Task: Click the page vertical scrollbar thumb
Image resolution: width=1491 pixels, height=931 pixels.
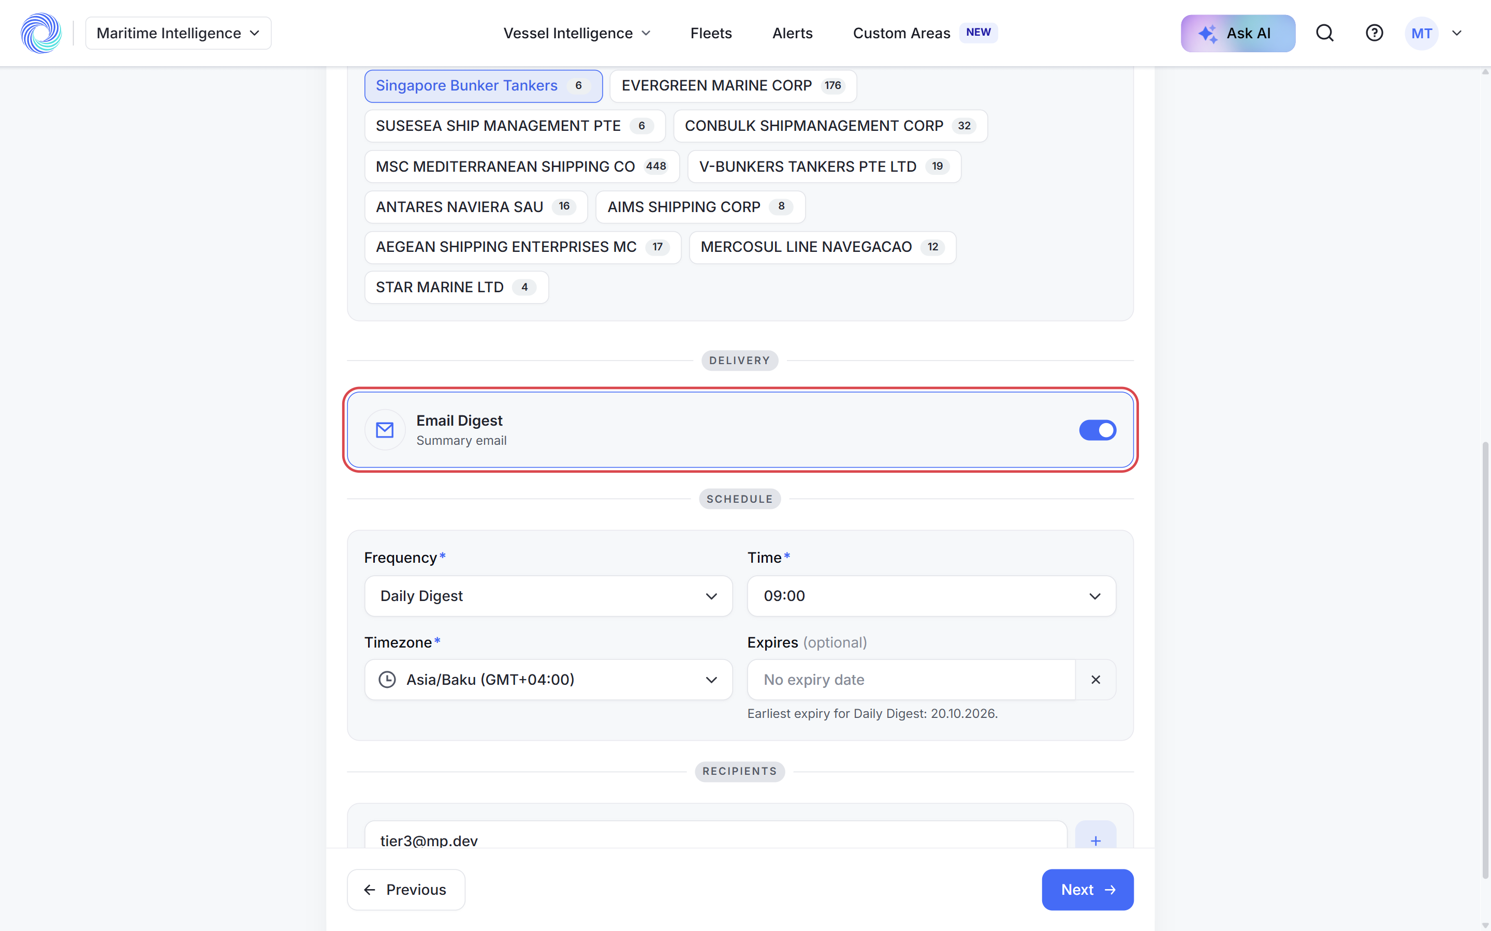Action: tap(1485, 659)
